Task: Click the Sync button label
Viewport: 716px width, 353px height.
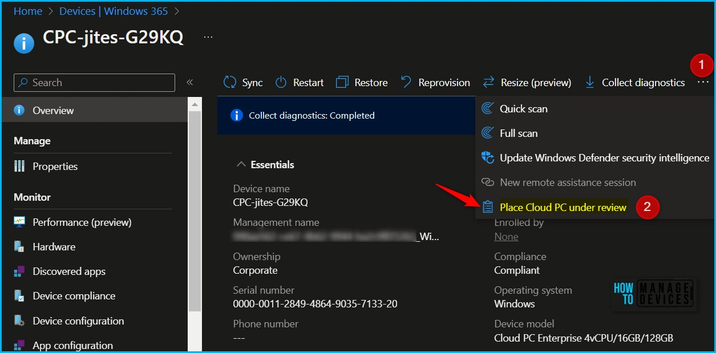Action: 252,83
